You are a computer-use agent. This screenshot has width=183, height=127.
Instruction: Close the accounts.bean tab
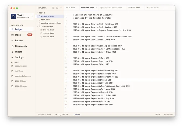point(96,8)
